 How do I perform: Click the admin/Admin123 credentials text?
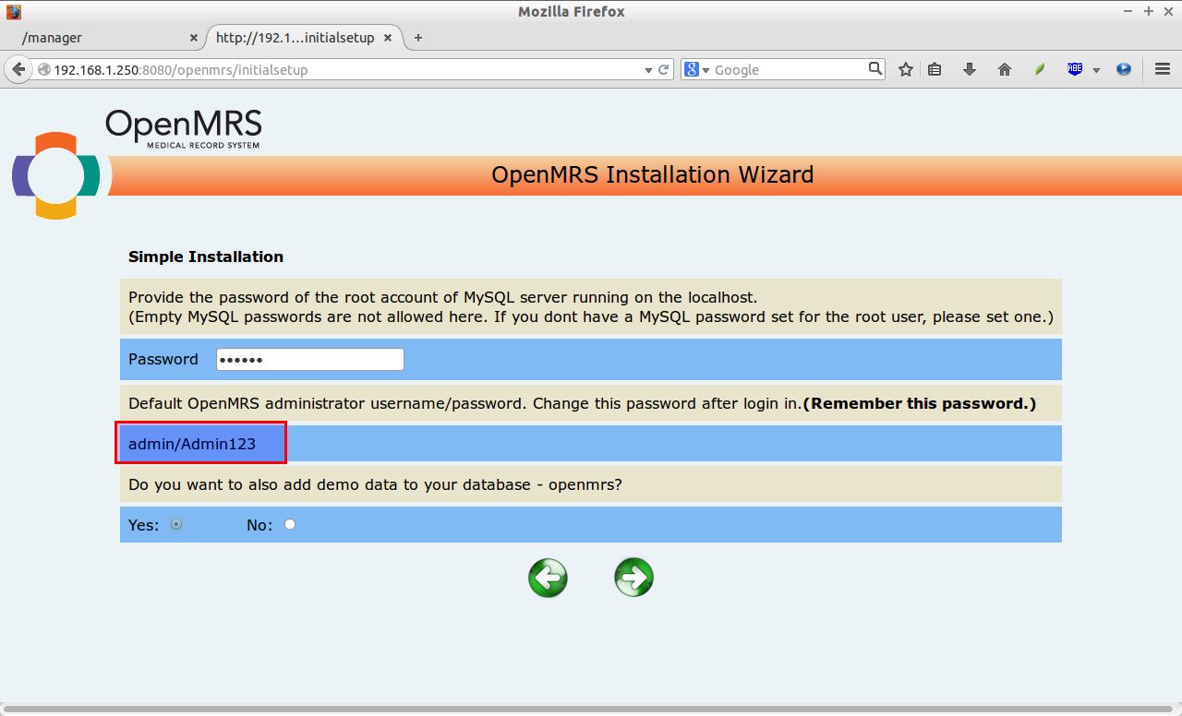click(192, 444)
